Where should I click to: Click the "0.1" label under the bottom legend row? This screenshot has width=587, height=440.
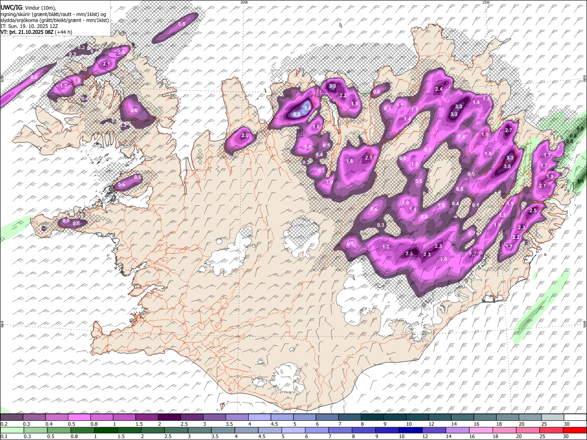click(x=4, y=436)
